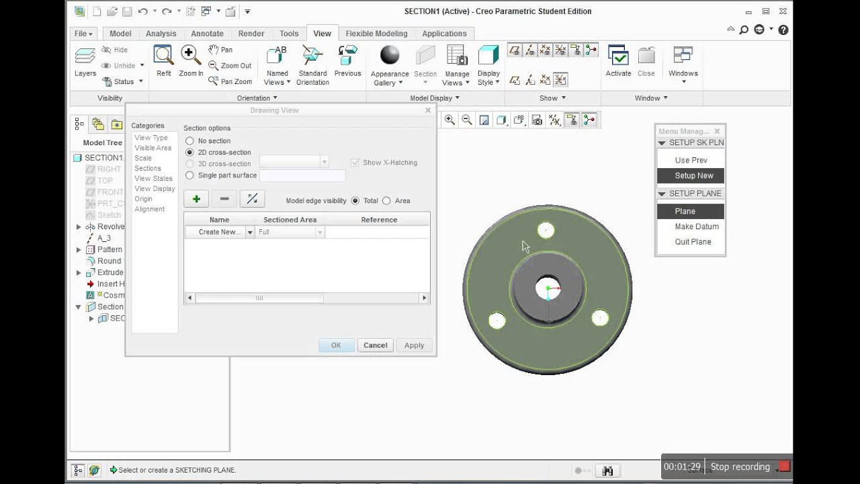Select the Single part surface radio button

pyautogui.click(x=189, y=175)
